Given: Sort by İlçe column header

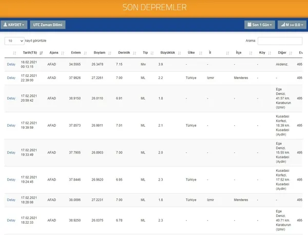Looking at the screenshot, I should (x=238, y=52).
